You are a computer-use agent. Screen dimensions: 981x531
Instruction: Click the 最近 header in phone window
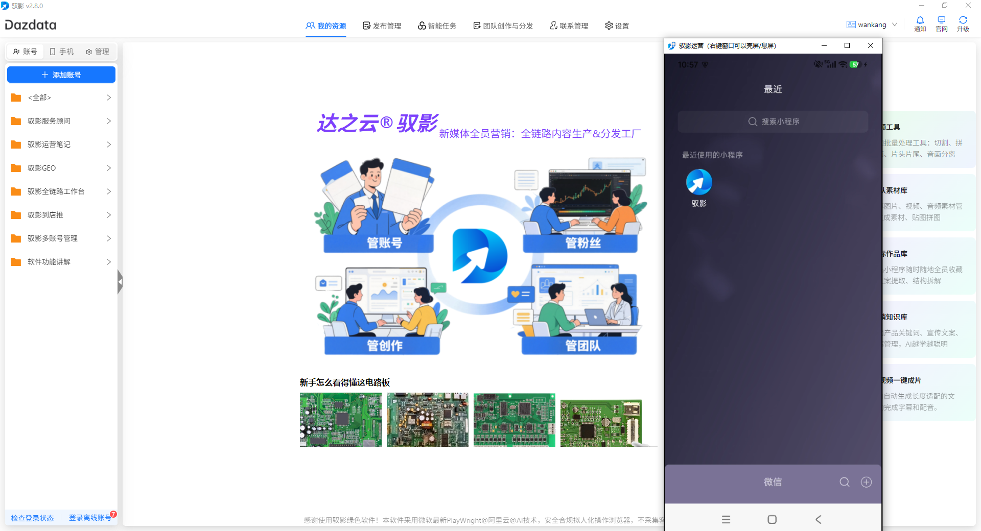[x=773, y=89]
